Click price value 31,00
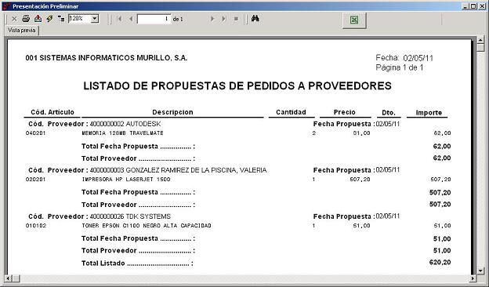Image resolution: width=489 pixels, height=287 pixels. coord(362,133)
